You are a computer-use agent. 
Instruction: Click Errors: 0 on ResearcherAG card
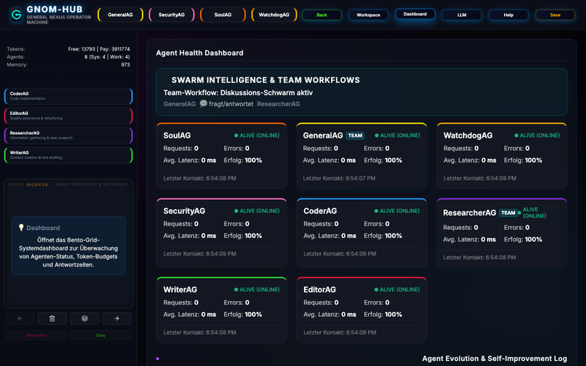(516, 228)
